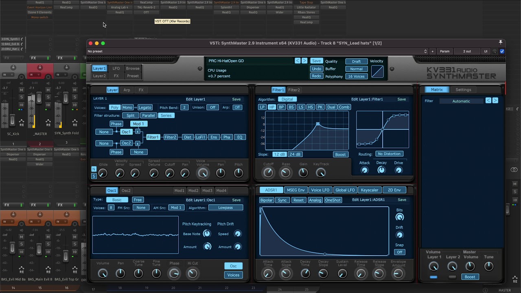Pin the SynthMaster plugin window on top
This screenshot has width=521, height=293.
(x=501, y=42)
